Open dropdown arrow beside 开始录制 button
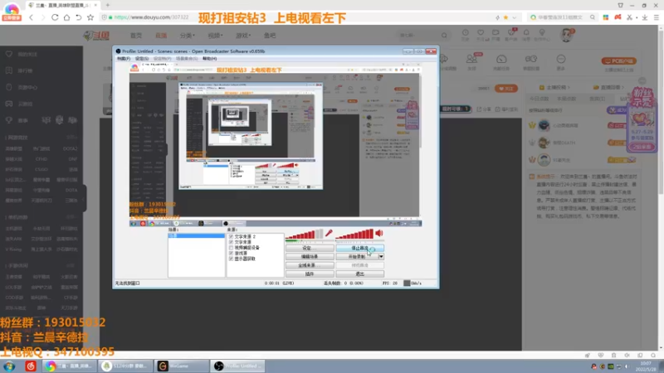 coord(381,257)
